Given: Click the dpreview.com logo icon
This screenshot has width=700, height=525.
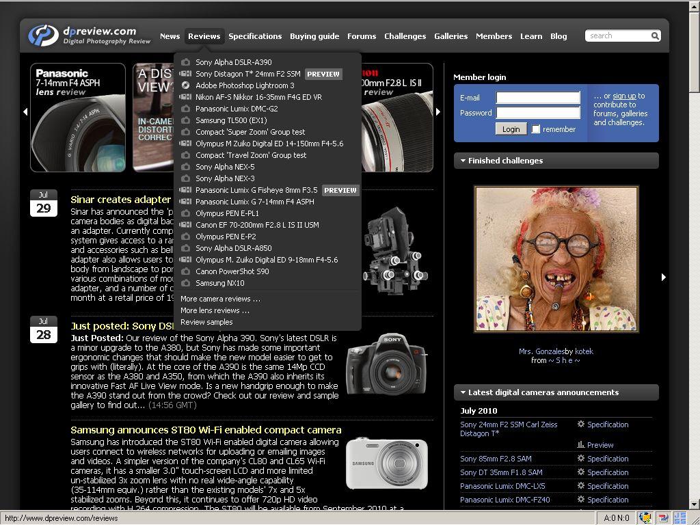Looking at the screenshot, I should point(43,36).
